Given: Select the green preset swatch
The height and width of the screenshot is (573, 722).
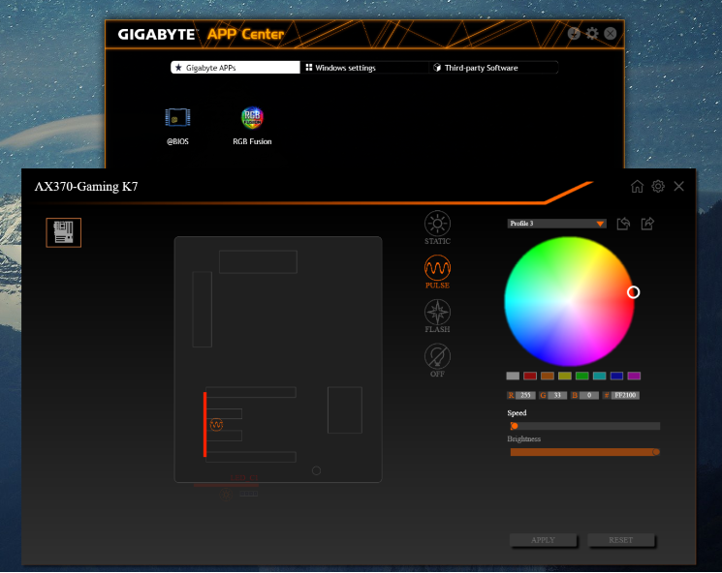Looking at the screenshot, I should pos(582,376).
